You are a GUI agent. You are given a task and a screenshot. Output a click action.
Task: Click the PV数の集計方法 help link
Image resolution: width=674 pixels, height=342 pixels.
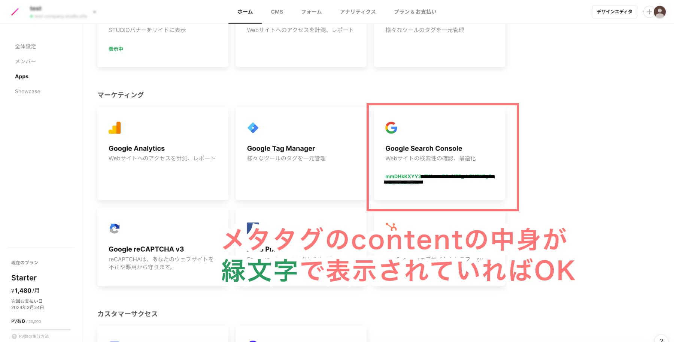[33, 336]
